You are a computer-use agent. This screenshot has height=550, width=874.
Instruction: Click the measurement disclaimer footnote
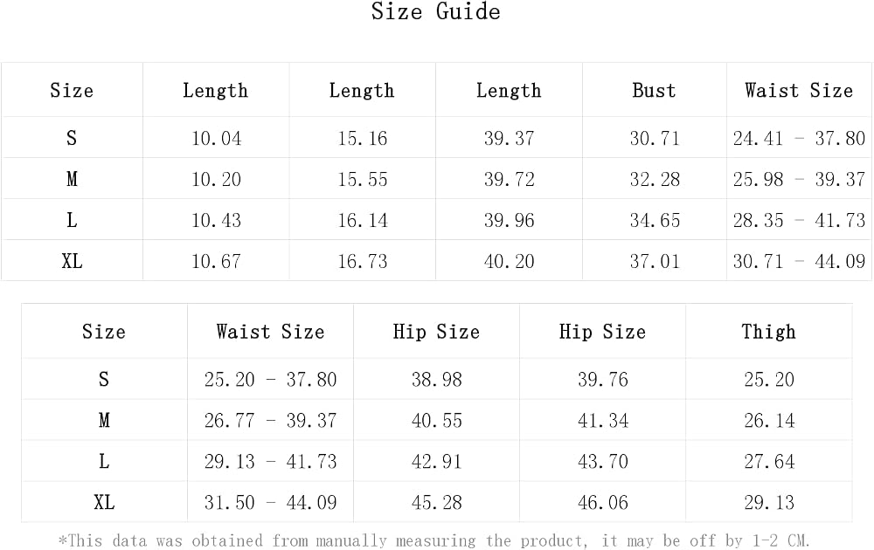[434, 540]
